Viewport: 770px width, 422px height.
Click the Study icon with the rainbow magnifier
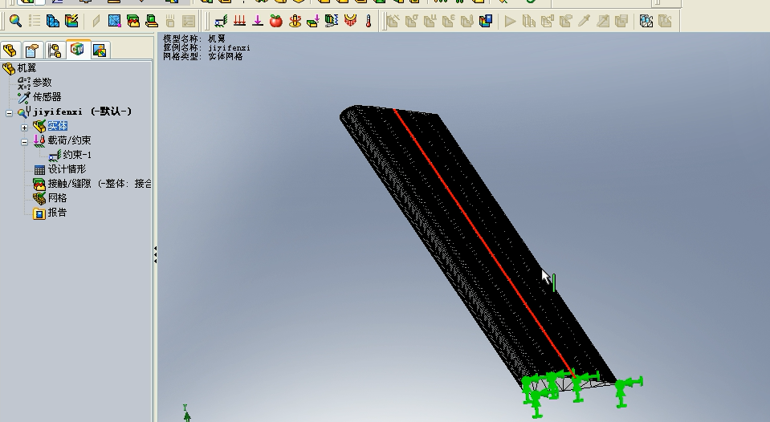point(15,21)
